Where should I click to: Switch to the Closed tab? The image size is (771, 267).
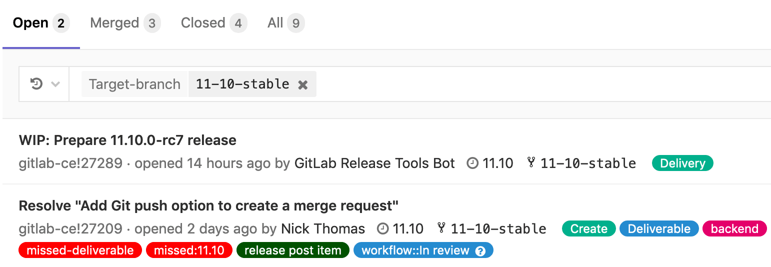click(214, 23)
